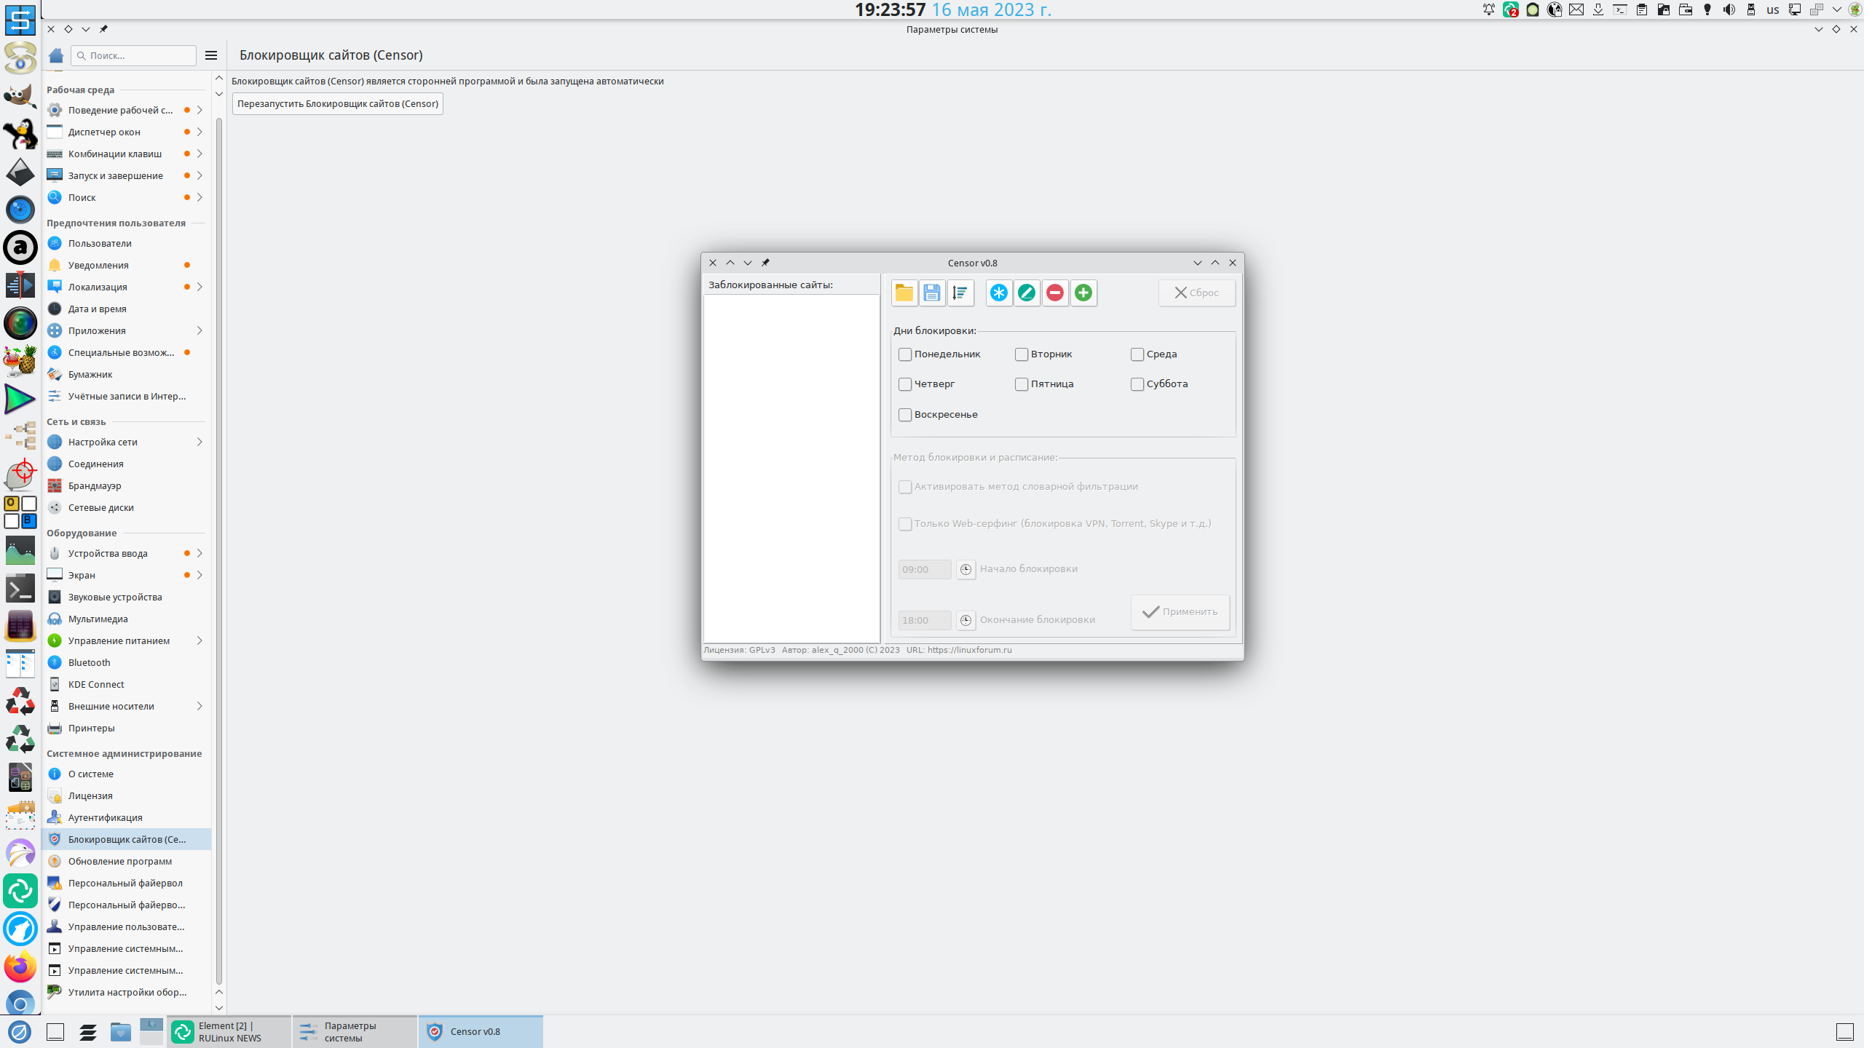Open the Брандмауэр settings module
The width and height of the screenshot is (1864, 1048).
pyautogui.click(x=95, y=485)
